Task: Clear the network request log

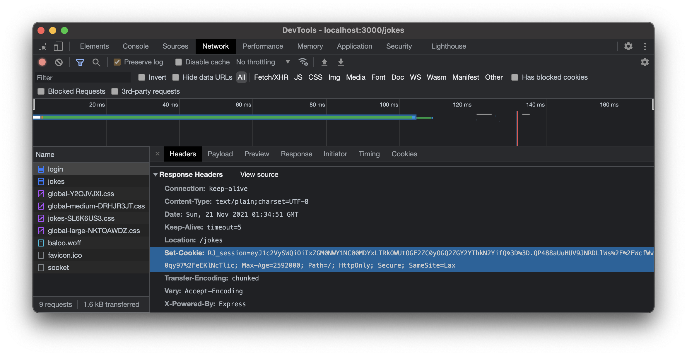Action: 59,62
